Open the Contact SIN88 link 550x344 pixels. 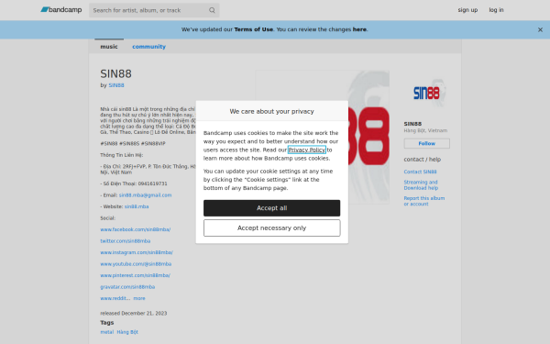point(420,172)
